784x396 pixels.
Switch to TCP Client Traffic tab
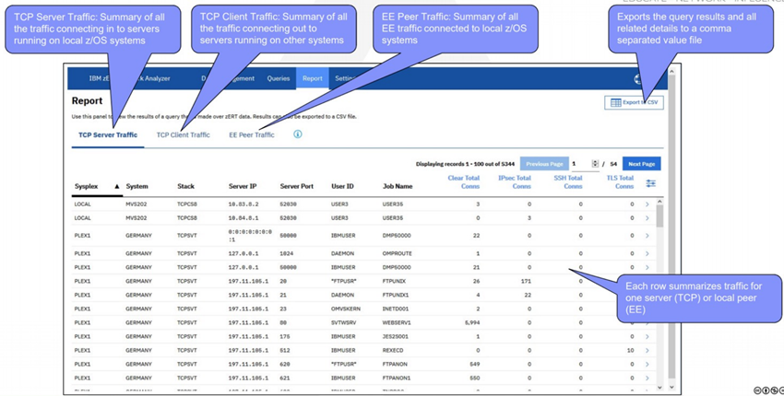click(x=183, y=134)
